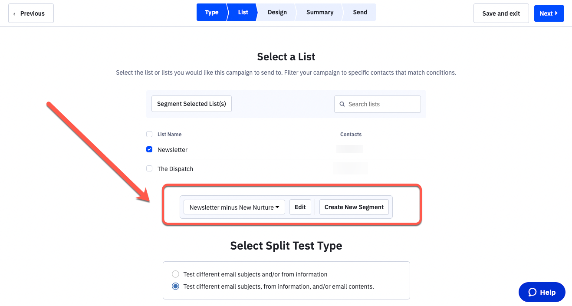Switch to the Design step
This screenshot has height=306, width=572.
(277, 12)
